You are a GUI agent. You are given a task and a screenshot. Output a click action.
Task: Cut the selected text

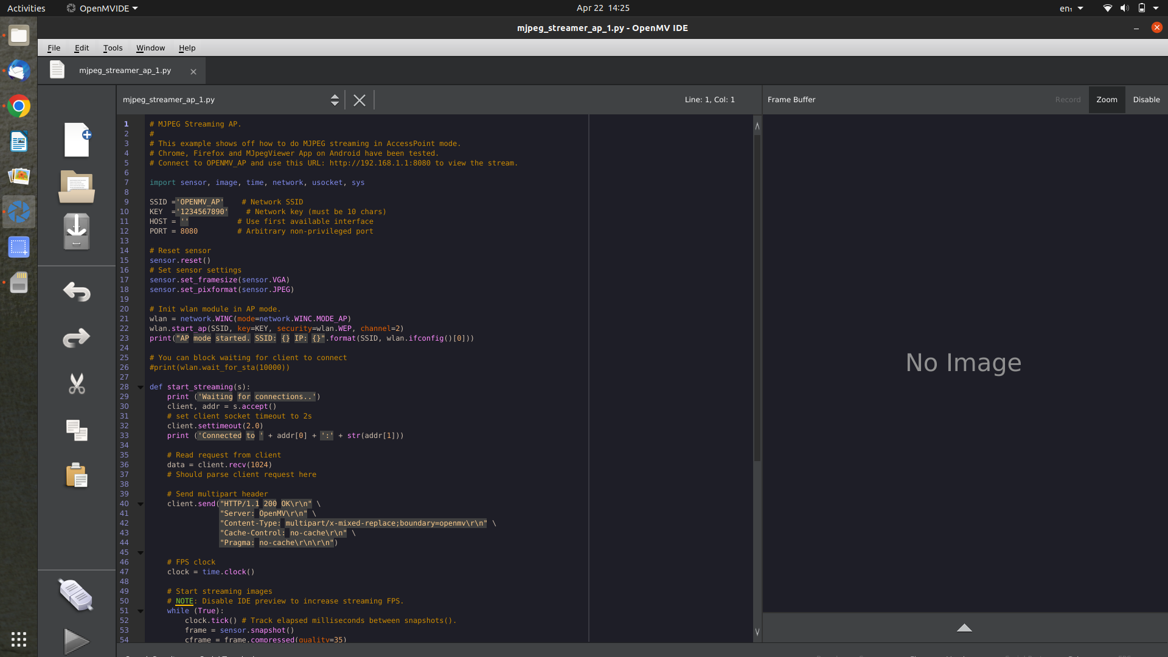pos(76,384)
